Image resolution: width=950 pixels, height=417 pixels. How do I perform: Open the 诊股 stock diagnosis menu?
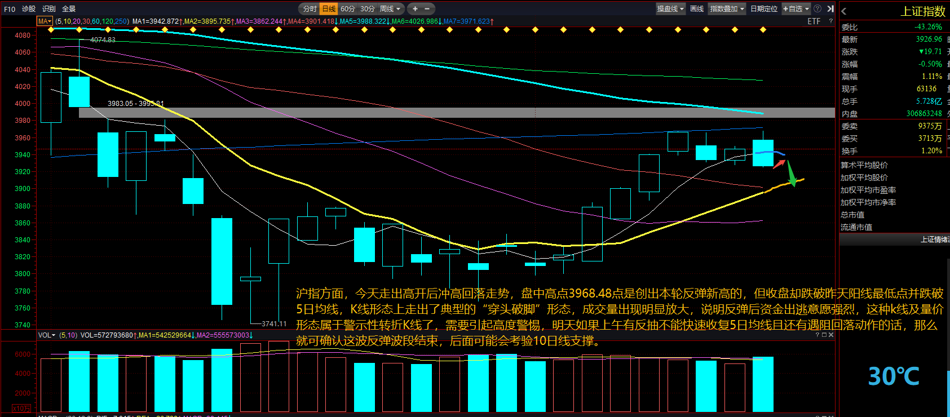[29, 9]
